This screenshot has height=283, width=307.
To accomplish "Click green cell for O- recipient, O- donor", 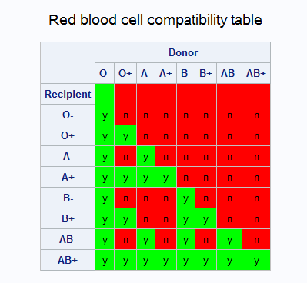I will pos(105,104).
